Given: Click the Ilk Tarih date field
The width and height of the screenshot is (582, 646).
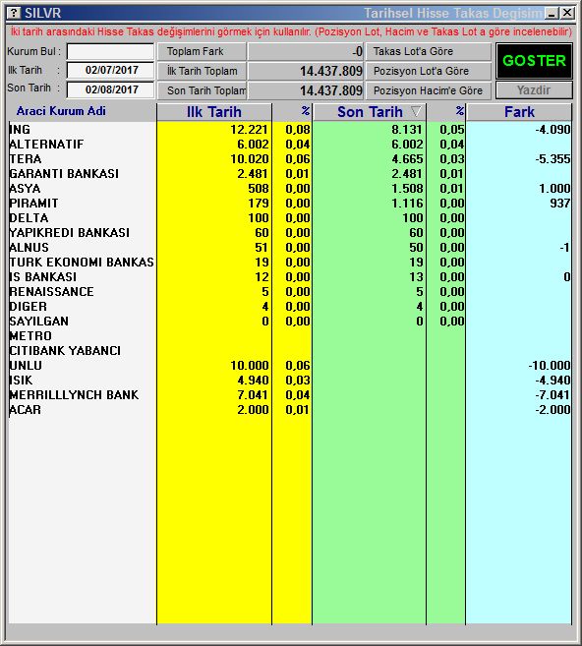Looking at the screenshot, I should point(110,70).
